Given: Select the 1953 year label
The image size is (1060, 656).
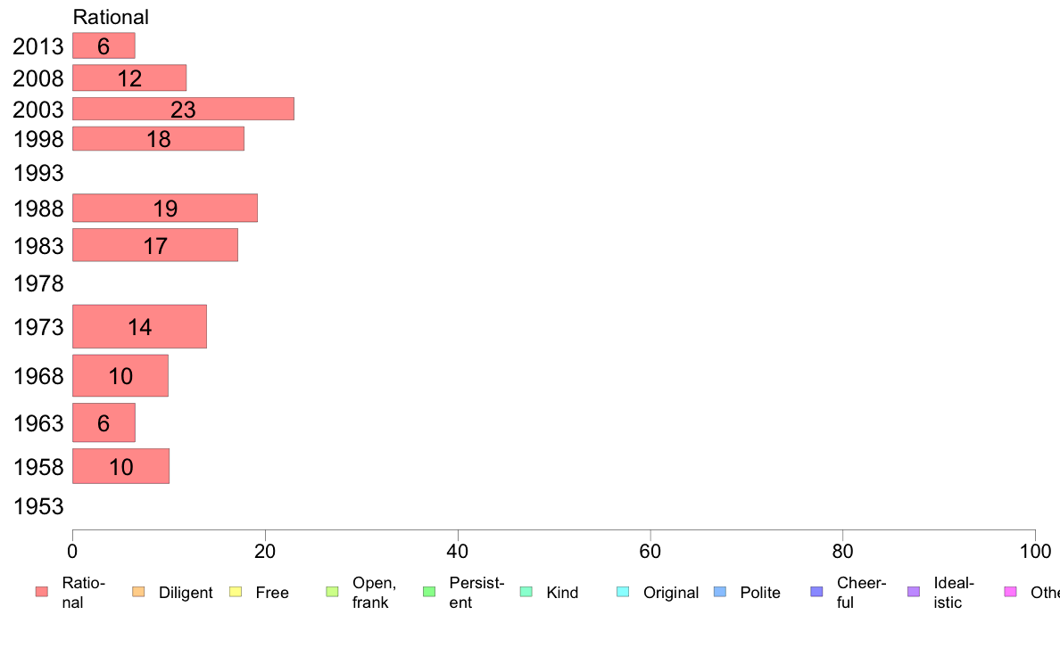Looking at the screenshot, I should tap(38, 506).
